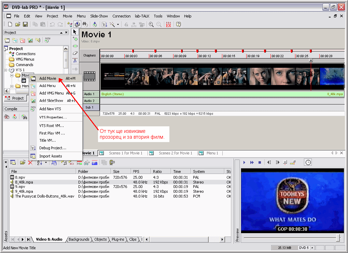348x253 pixels.
Task: Click the magic wand wizard toolbar icon
Action: [112, 24]
